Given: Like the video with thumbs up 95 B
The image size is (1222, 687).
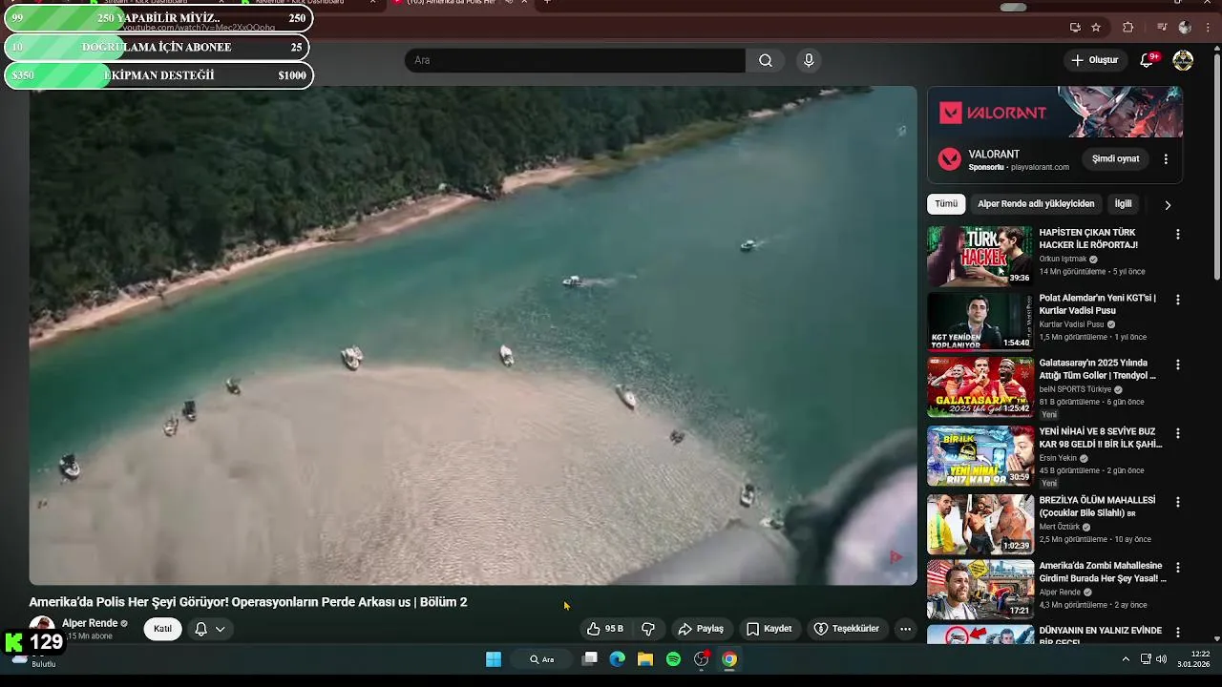Looking at the screenshot, I should click(x=605, y=629).
